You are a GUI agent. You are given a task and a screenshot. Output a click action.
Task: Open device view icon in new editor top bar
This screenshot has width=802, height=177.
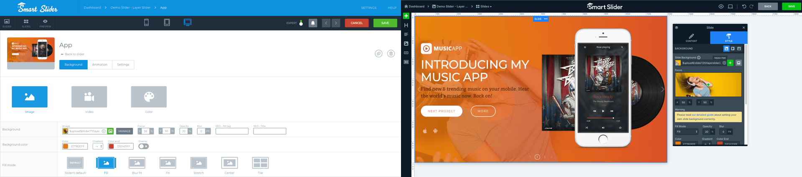(730, 6)
